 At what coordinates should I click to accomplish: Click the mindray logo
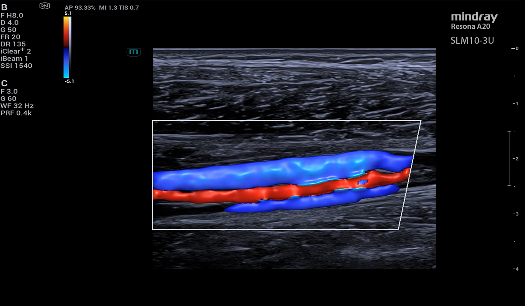point(474,17)
